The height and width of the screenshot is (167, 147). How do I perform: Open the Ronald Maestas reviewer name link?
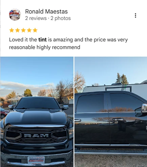46,12
